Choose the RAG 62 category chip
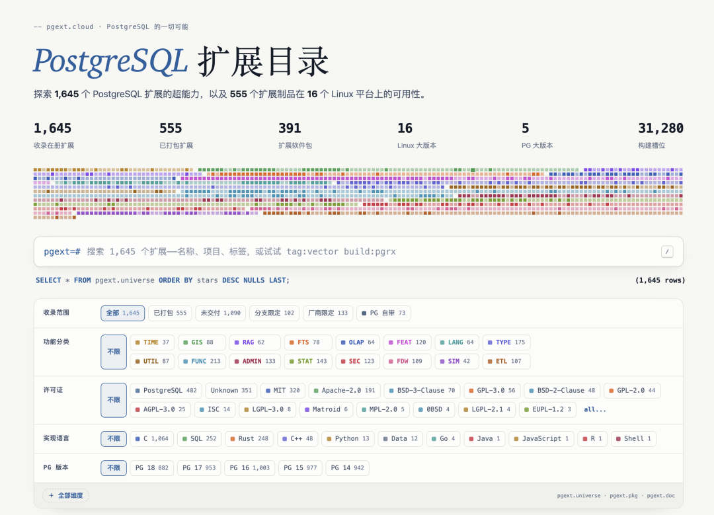 point(255,342)
